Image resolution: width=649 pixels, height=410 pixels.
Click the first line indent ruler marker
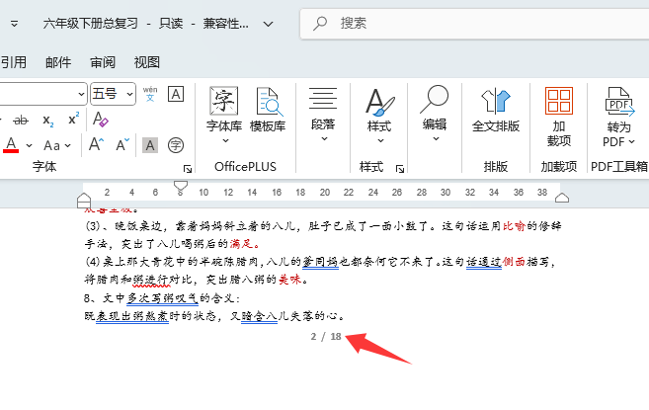(181, 185)
